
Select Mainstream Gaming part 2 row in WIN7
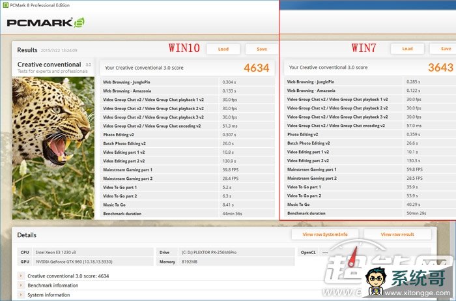pyautogui.click(x=370, y=178)
